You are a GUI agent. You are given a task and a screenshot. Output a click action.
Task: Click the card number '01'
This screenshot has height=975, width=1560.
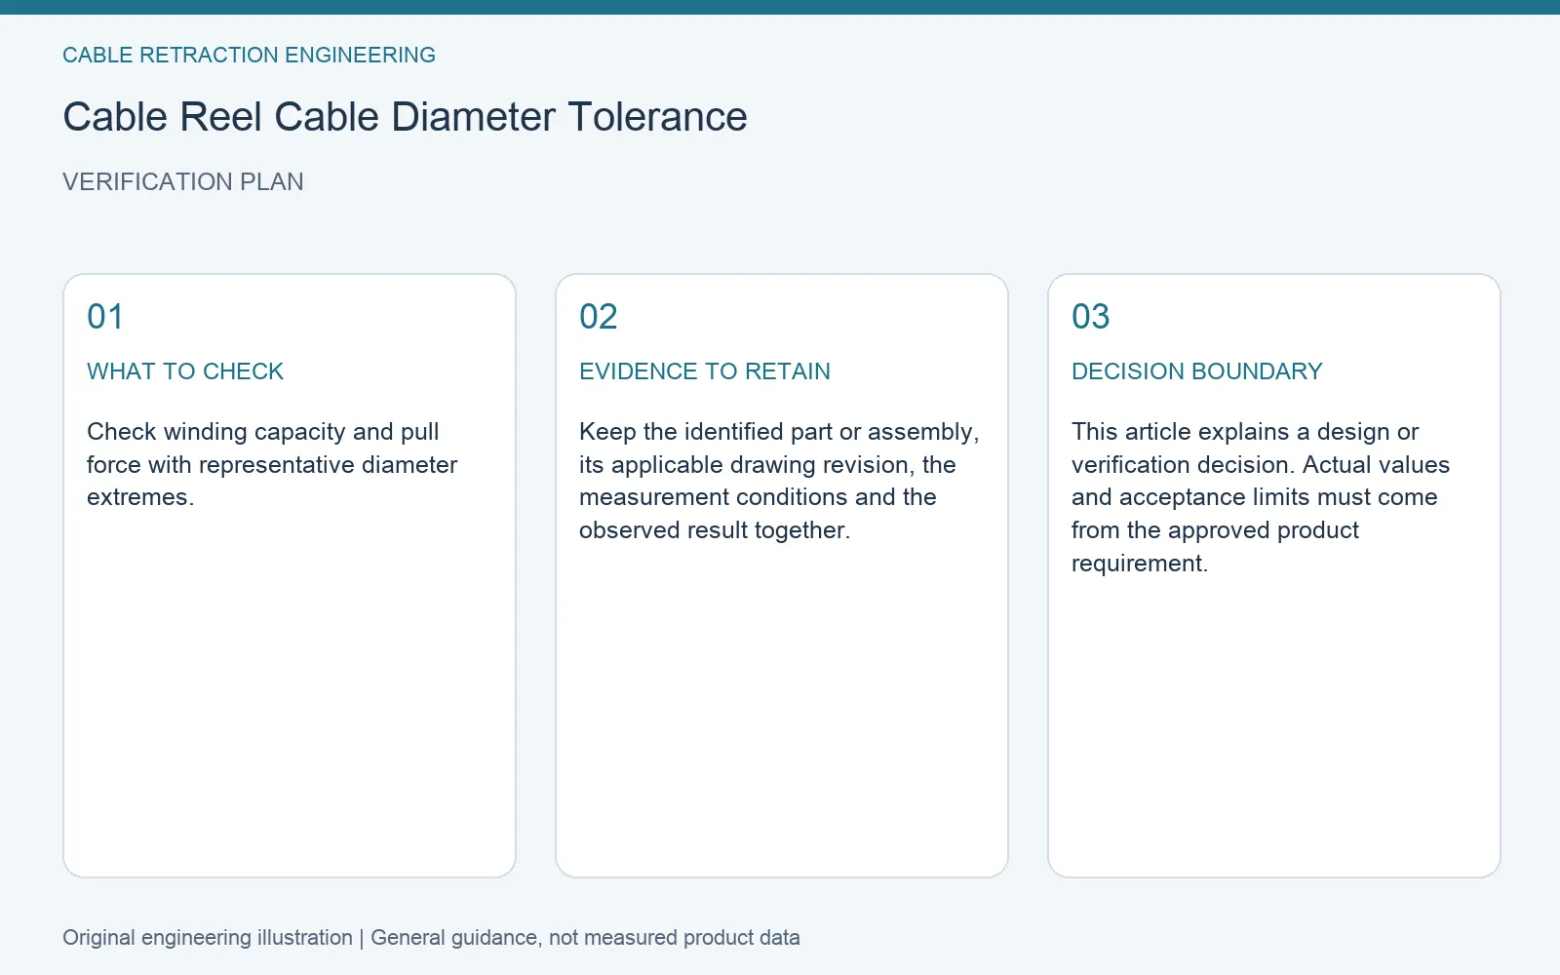pyautogui.click(x=105, y=317)
